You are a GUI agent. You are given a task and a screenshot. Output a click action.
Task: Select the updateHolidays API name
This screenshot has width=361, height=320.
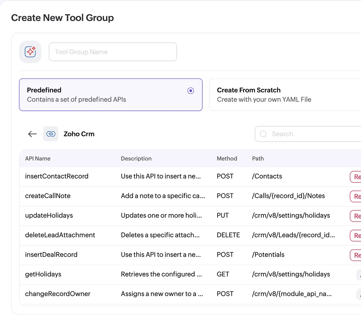49,215
